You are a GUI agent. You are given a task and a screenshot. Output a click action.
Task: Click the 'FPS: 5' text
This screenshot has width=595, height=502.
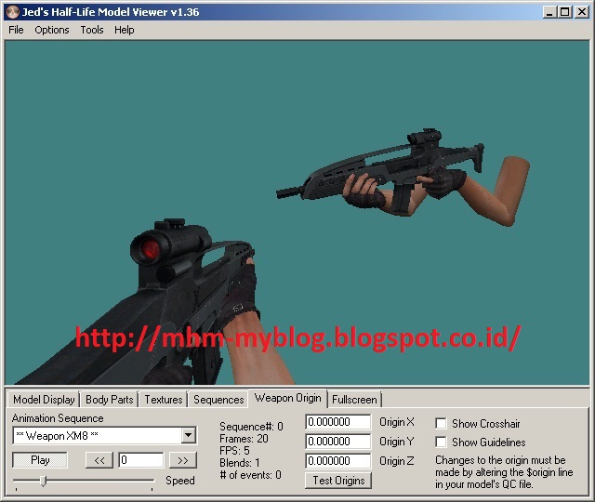[x=234, y=451]
